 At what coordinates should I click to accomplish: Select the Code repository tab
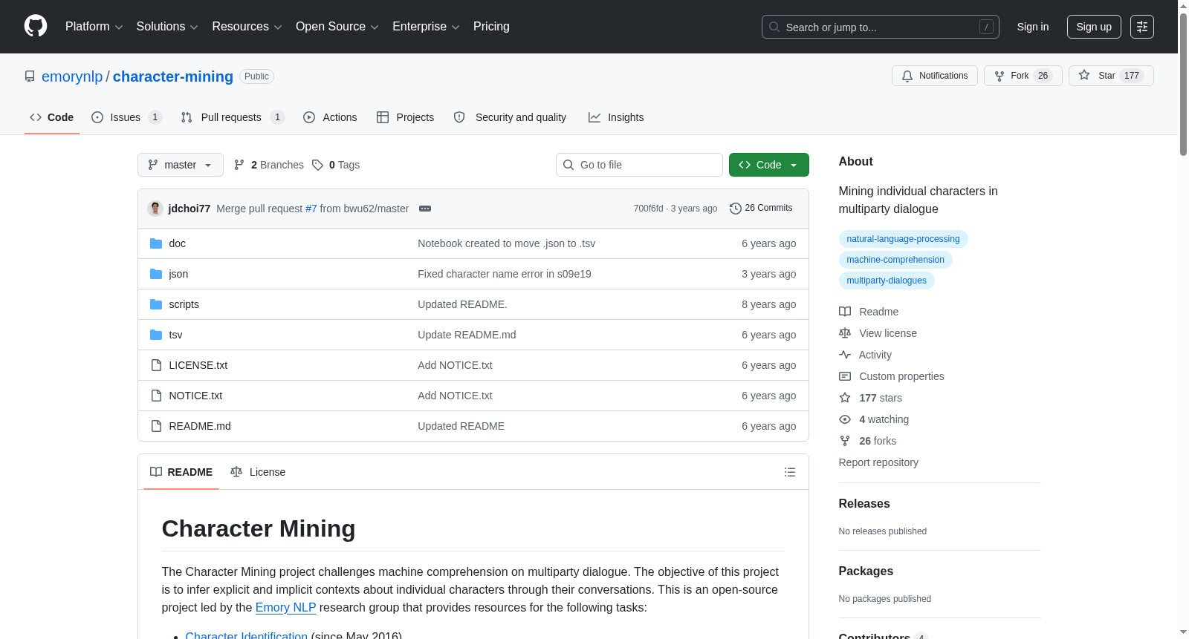point(51,117)
